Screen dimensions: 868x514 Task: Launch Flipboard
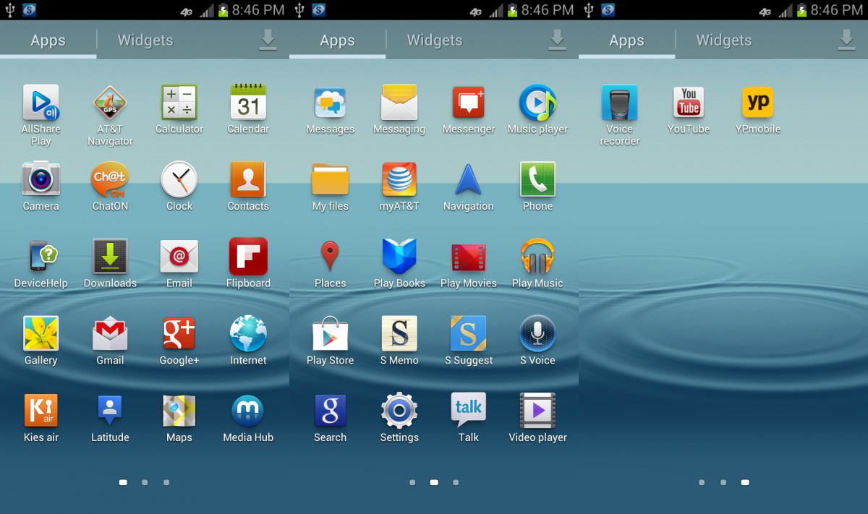[248, 256]
